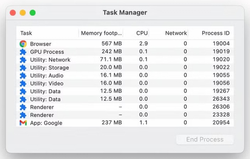Click the puzzle icon beside Utility: Network
This screenshot has height=159, width=250.
click(23, 60)
